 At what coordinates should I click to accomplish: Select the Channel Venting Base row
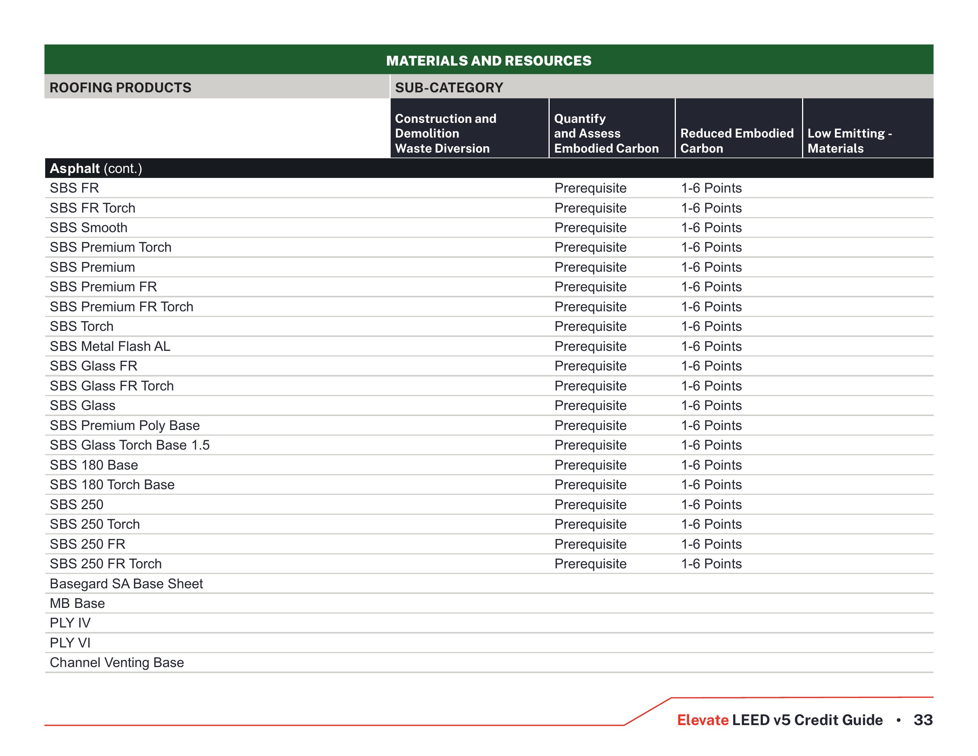489,663
